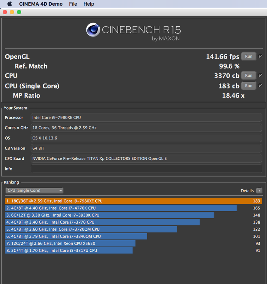
Task: Open the File menu
Action: pyautogui.click(x=73, y=4)
